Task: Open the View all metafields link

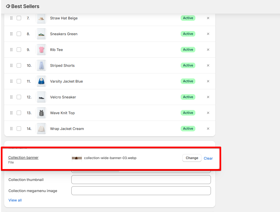Action: 15,200
